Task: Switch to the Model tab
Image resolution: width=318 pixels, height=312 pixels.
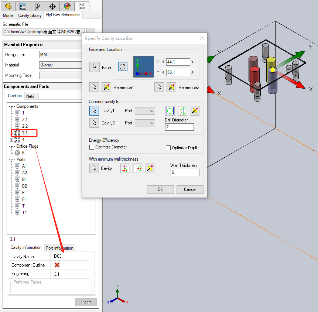Action: click(x=8, y=16)
